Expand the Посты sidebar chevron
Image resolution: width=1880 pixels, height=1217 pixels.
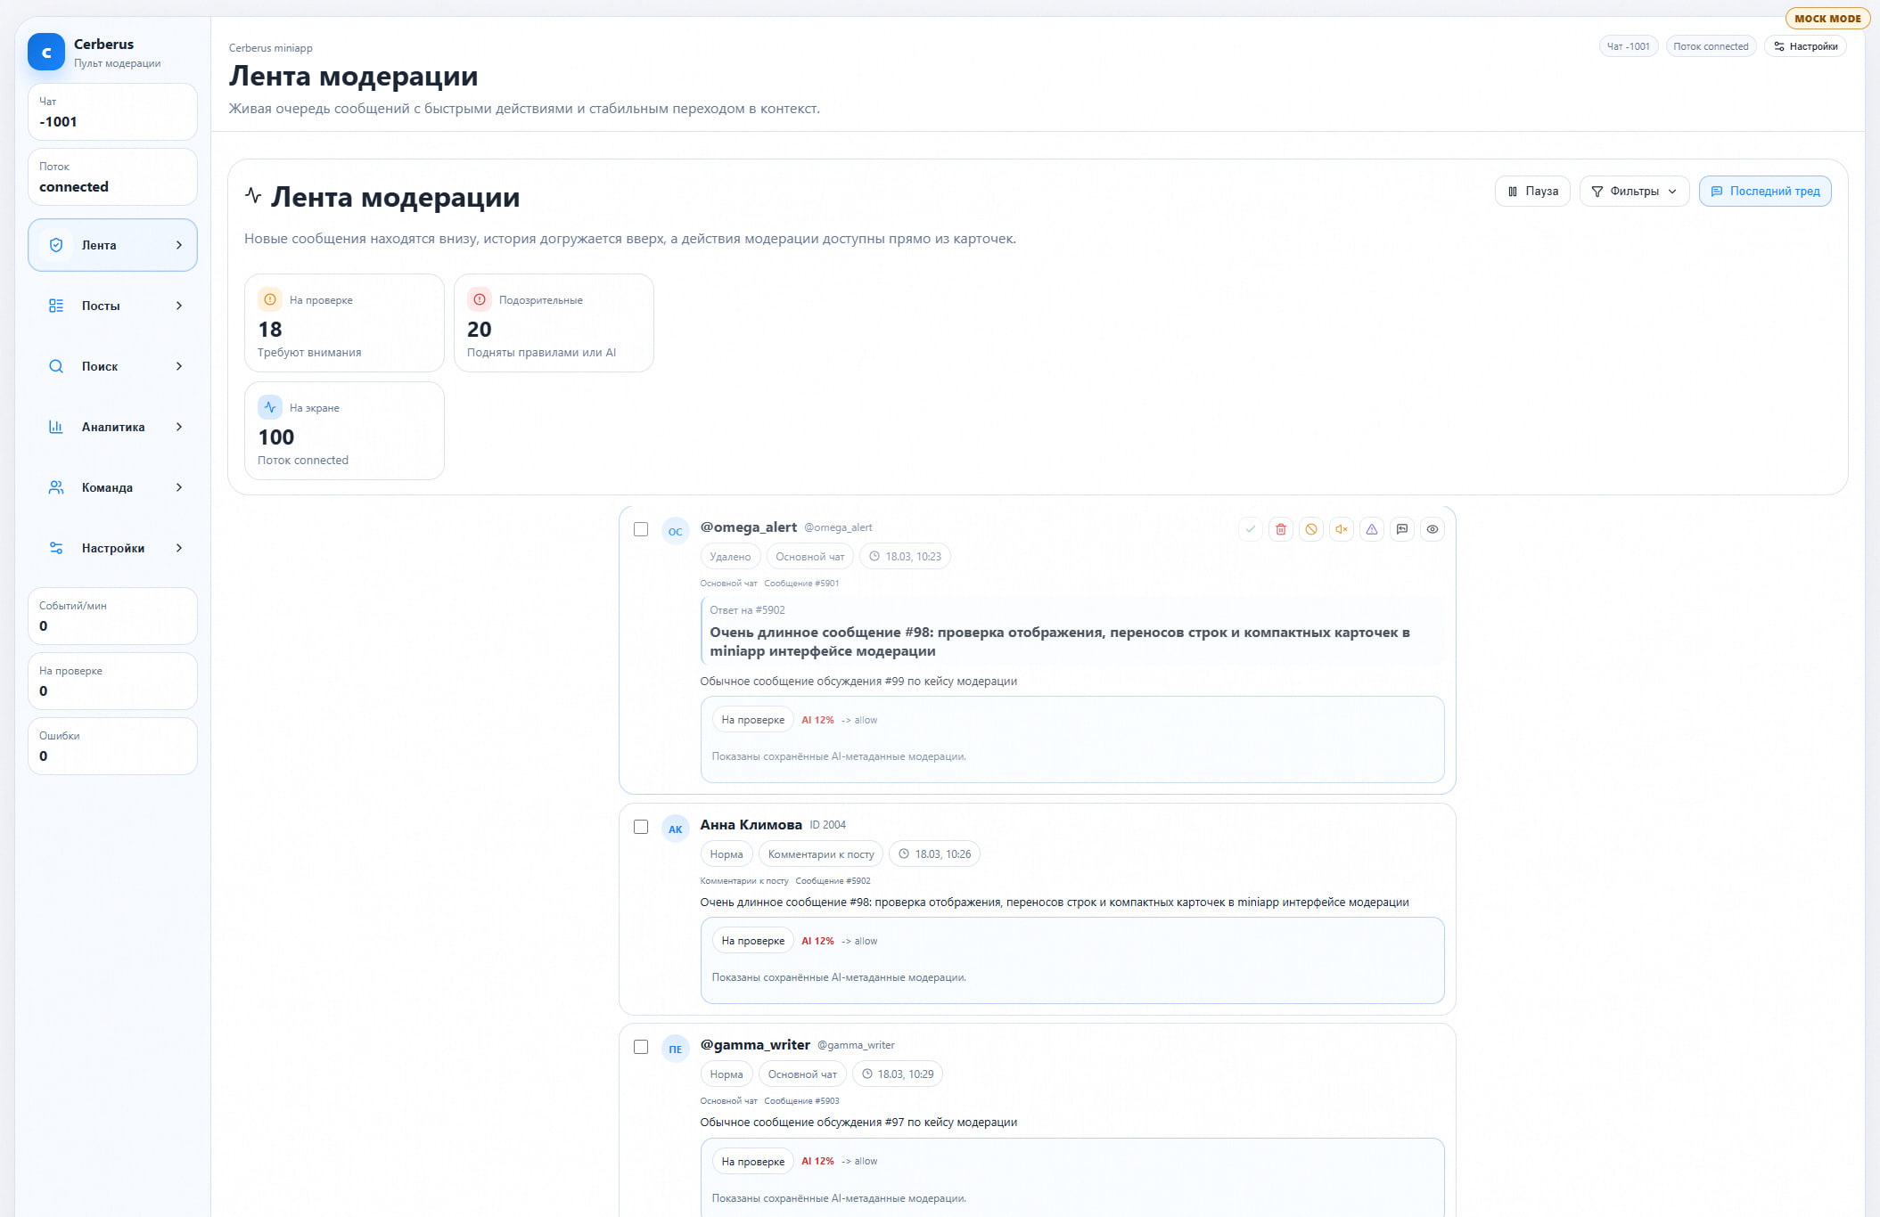coord(179,306)
